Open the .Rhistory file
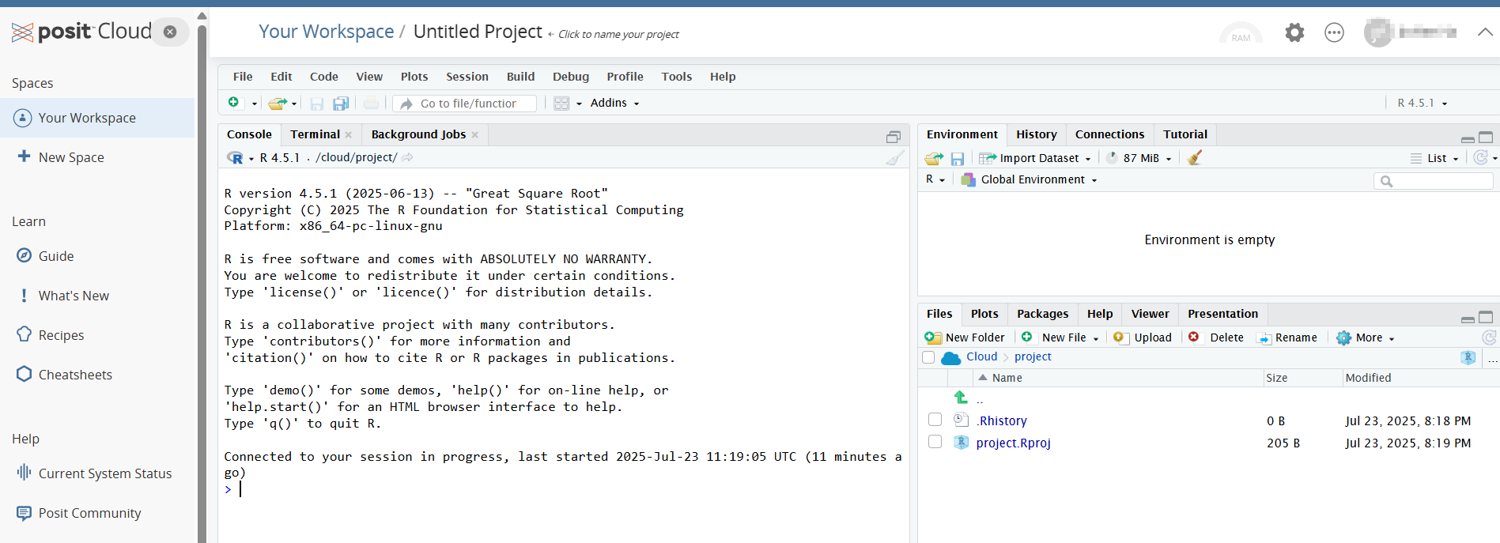 [1002, 420]
